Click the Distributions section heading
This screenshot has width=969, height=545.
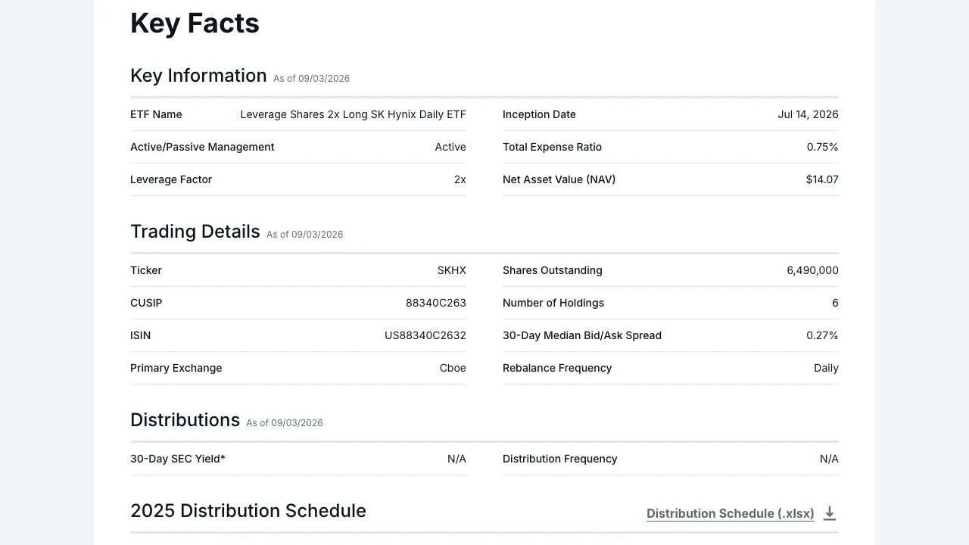[185, 420]
